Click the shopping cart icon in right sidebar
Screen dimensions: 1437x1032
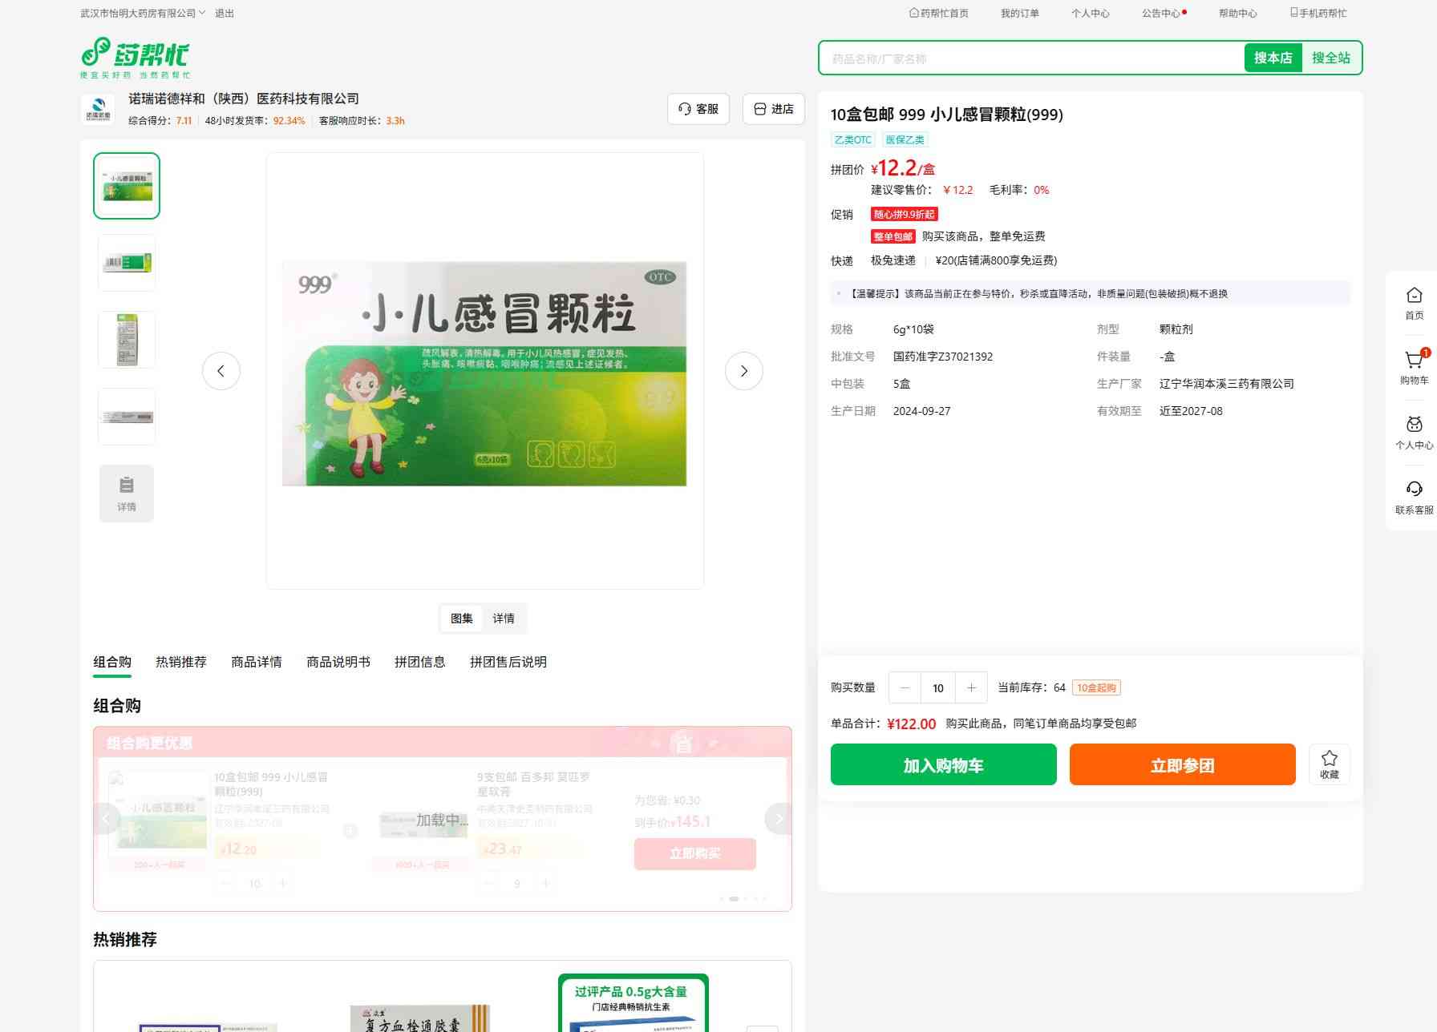(x=1414, y=361)
